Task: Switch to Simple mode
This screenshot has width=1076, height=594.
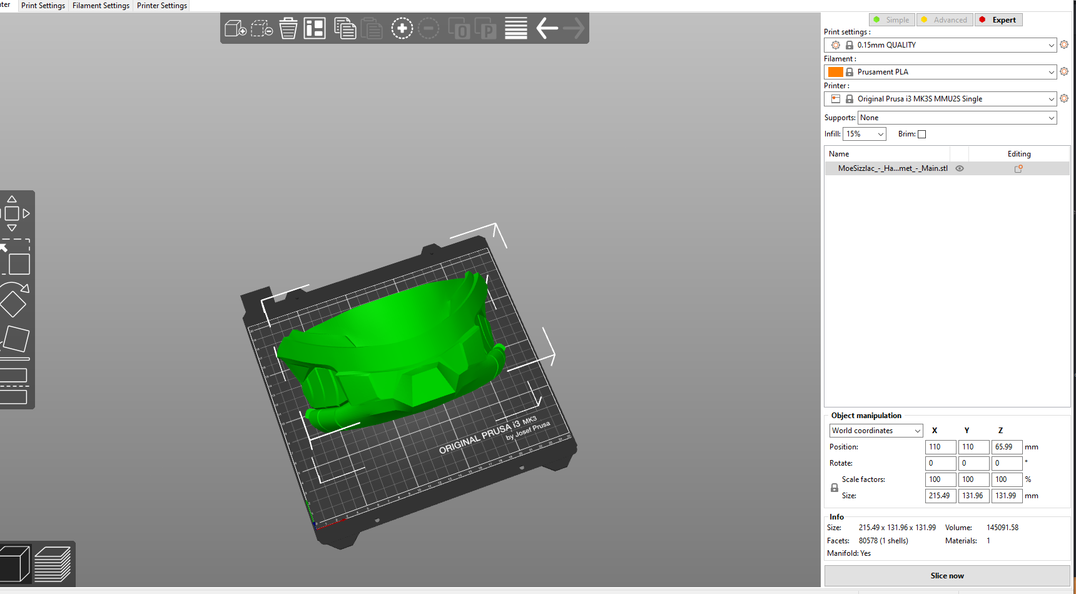Action: (891, 20)
